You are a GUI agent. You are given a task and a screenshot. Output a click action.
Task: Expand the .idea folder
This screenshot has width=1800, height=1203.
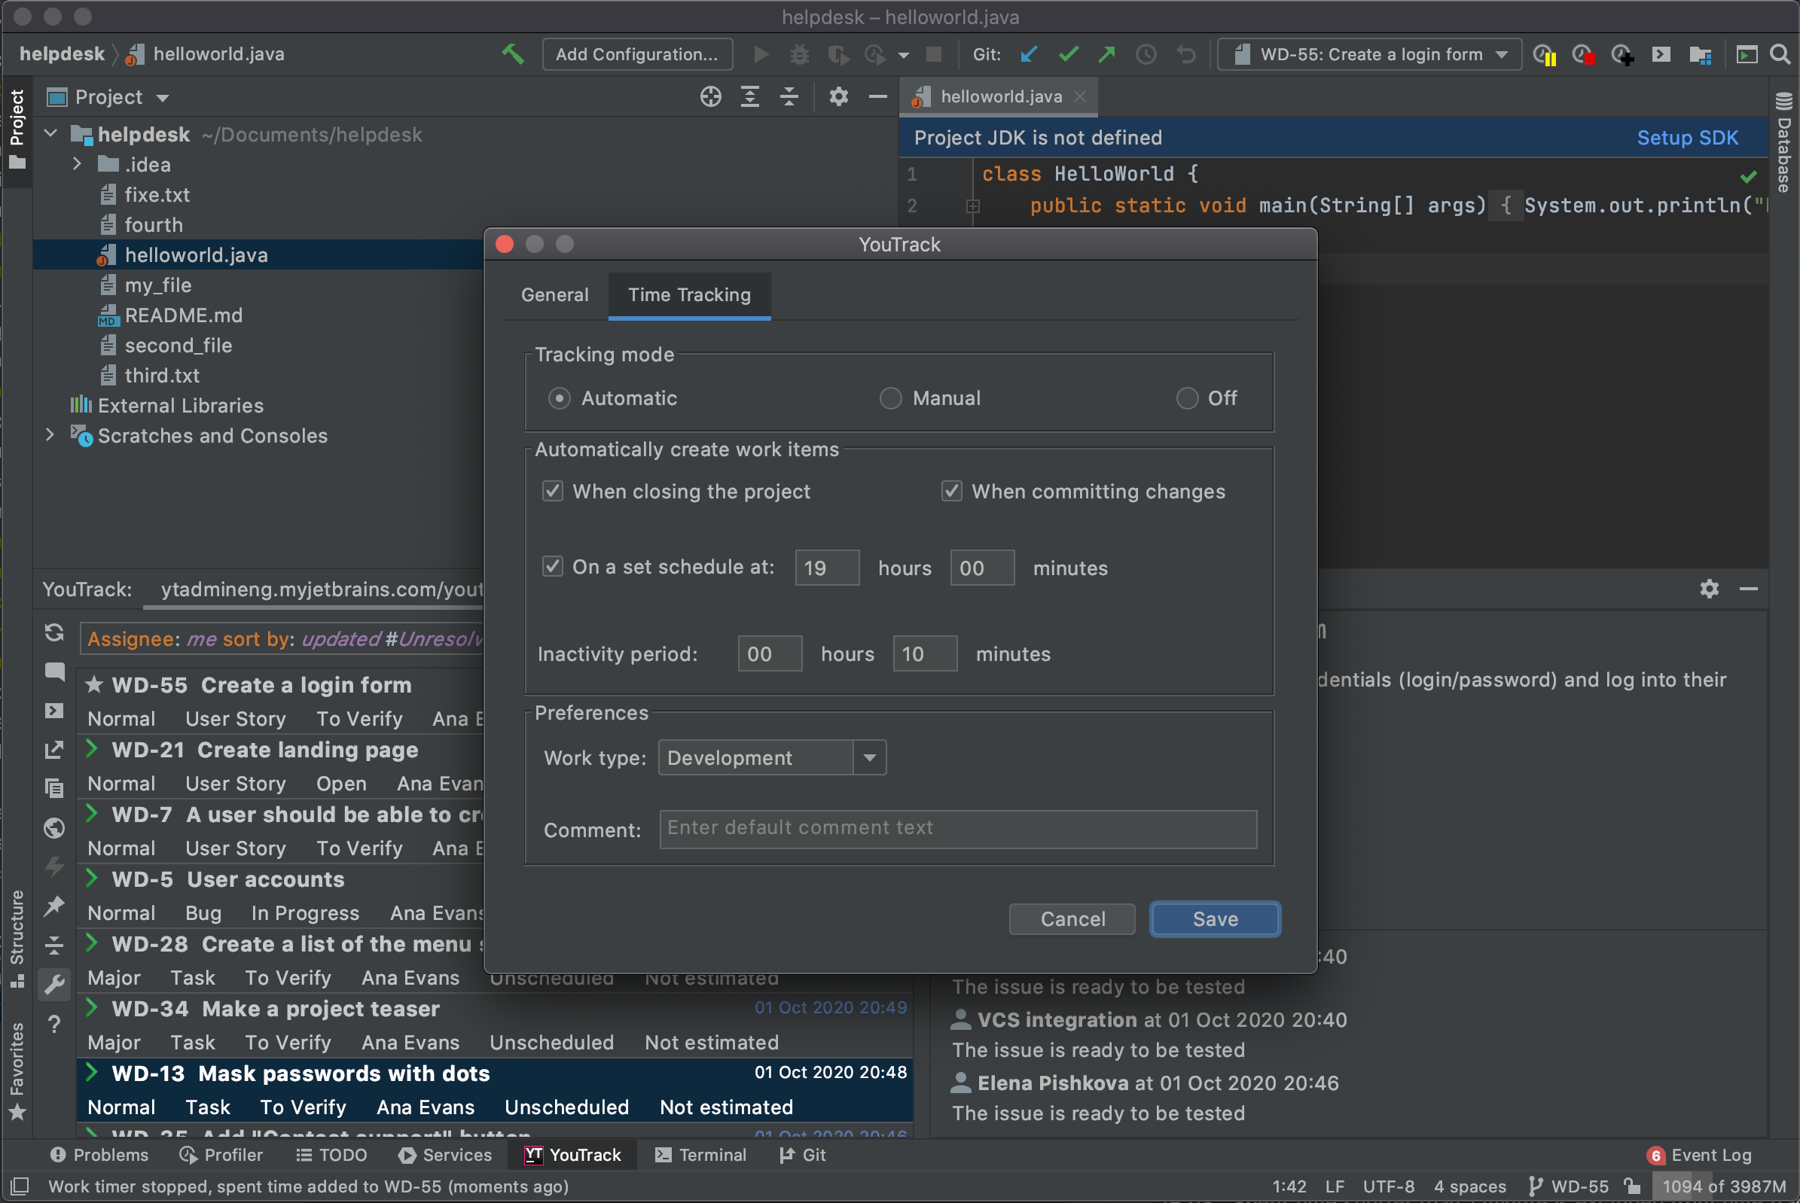[x=77, y=164]
